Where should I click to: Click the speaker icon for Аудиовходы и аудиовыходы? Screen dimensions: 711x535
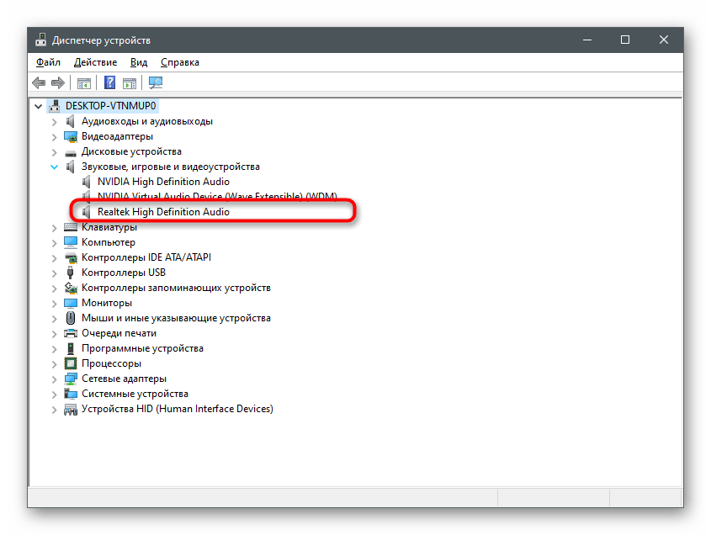pos(71,121)
